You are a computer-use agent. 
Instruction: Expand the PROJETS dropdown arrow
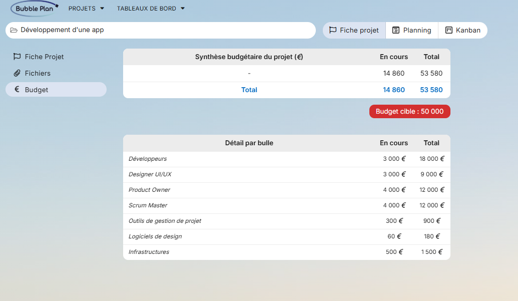coord(102,9)
